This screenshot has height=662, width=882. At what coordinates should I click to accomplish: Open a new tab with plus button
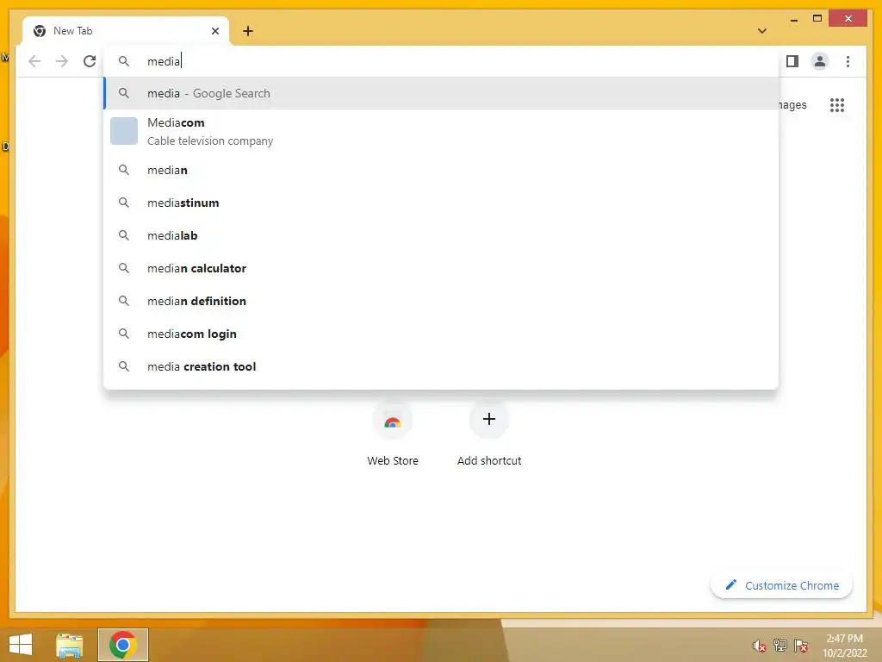coord(248,31)
